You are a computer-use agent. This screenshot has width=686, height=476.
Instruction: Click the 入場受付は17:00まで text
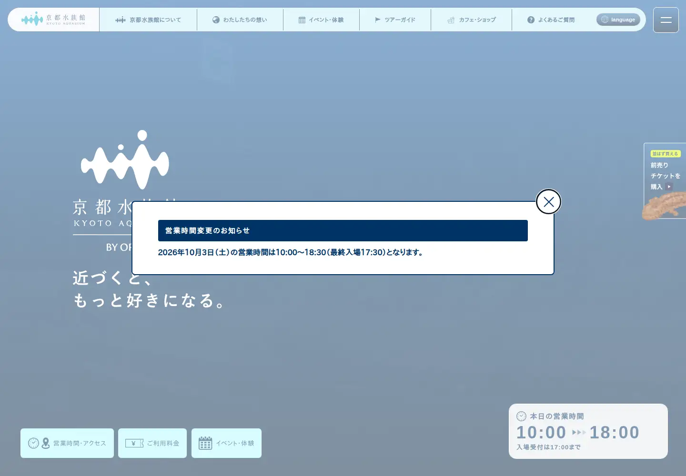pos(548,447)
